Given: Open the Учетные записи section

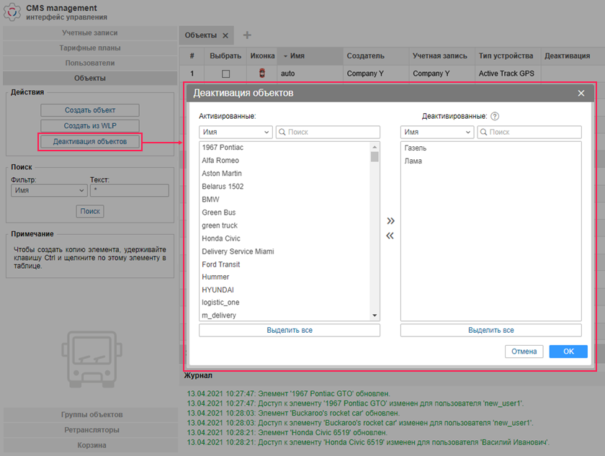Looking at the screenshot, I should tap(89, 33).
